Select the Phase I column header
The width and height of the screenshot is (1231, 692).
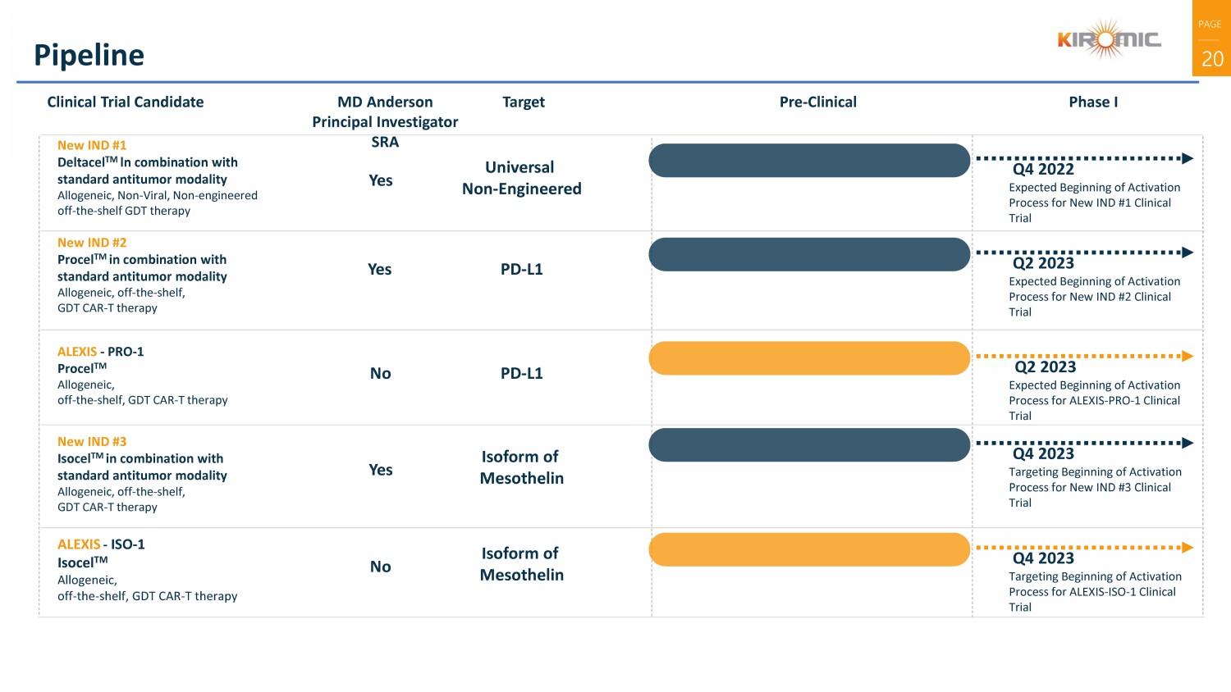[1092, 102]
